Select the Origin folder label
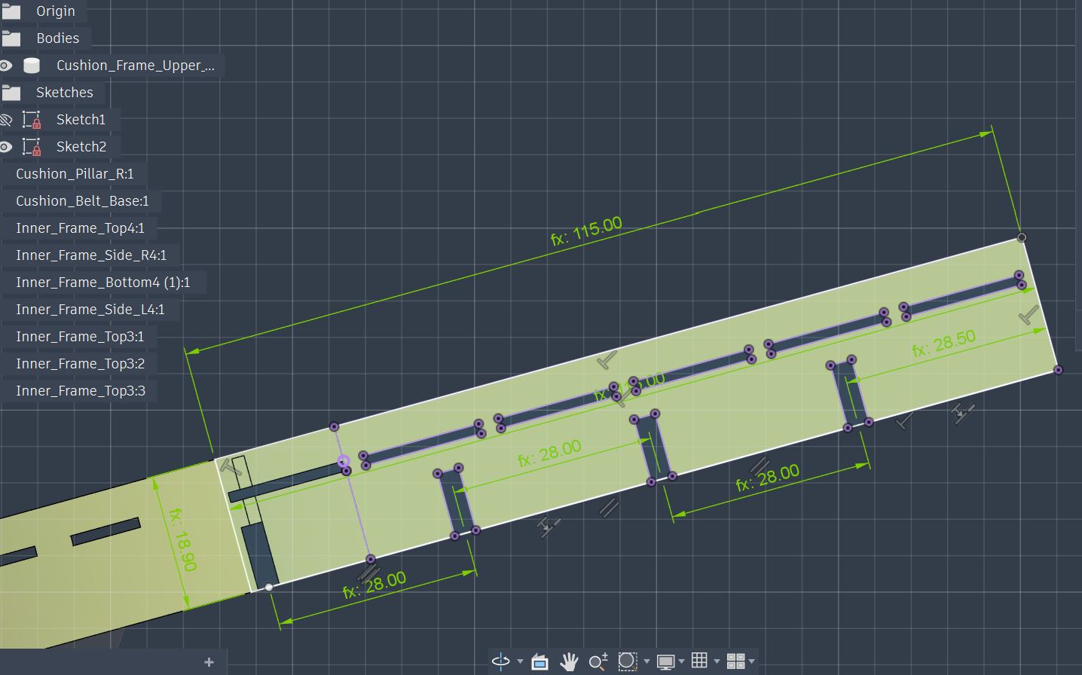1082x675 pixels. pos(56,11)
